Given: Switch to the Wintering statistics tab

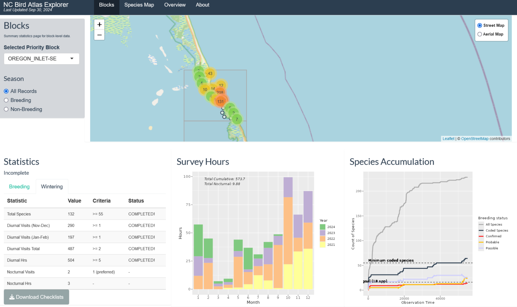Looking at the screenshot, I should (x=52, y=186).
